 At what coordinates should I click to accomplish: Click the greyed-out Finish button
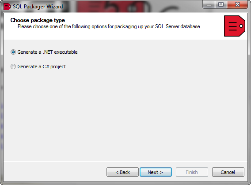pyautogui.click(x=192, y=172)
